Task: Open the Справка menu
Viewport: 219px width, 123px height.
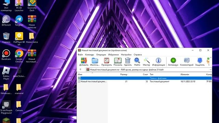Action: point(138,55)
